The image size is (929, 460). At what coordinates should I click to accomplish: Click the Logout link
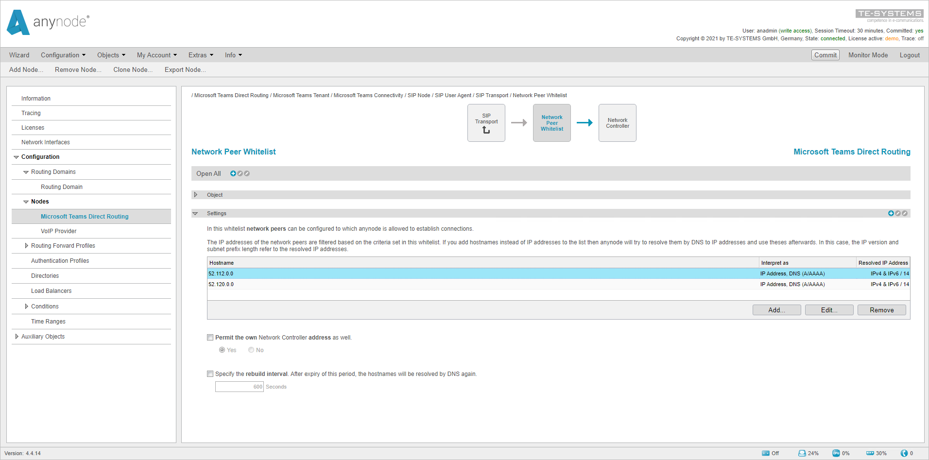[910, 55]
